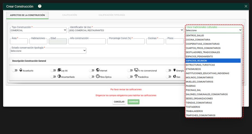The height and width of the screenshot is (134, 252).
Task: Choose TIENDAS_COMUNTARIAS option
Action: pos(213,103)
